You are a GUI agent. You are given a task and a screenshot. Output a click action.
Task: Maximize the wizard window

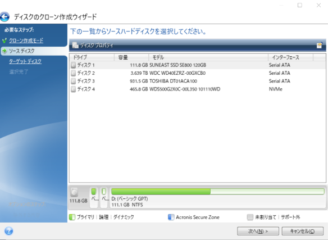(300, 5)
